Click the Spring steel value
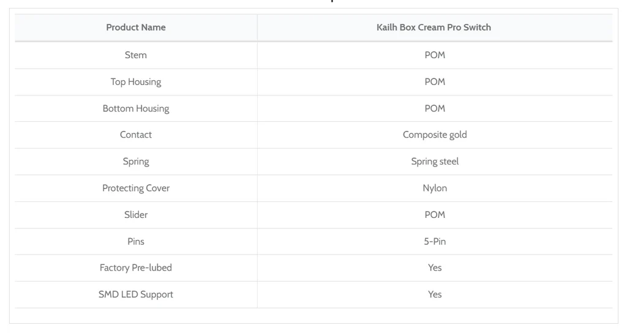The image size is (627, 336). pos(435,162)
